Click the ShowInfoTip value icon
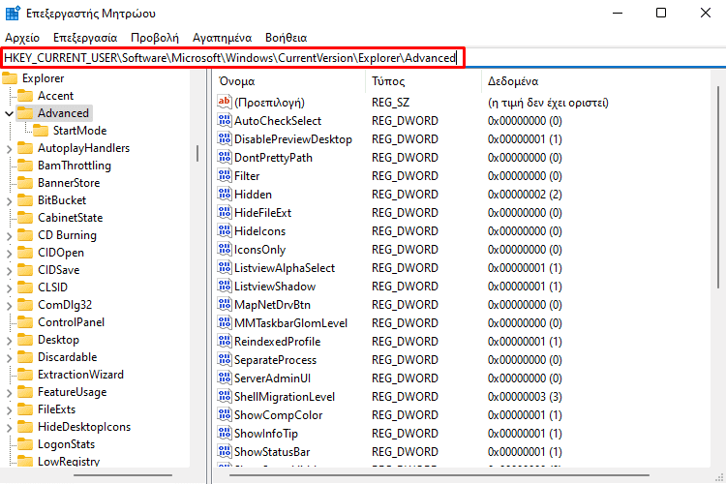The width and height of the screenshot is (726, 484). tap(225, 433)
